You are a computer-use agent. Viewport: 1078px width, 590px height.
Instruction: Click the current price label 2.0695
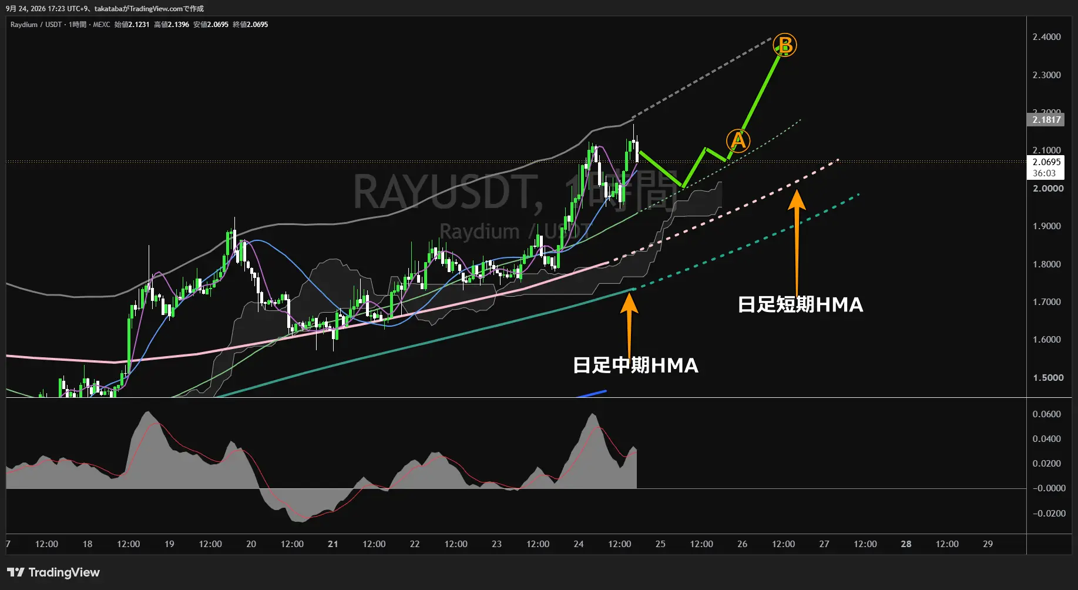coord(1047,162)
